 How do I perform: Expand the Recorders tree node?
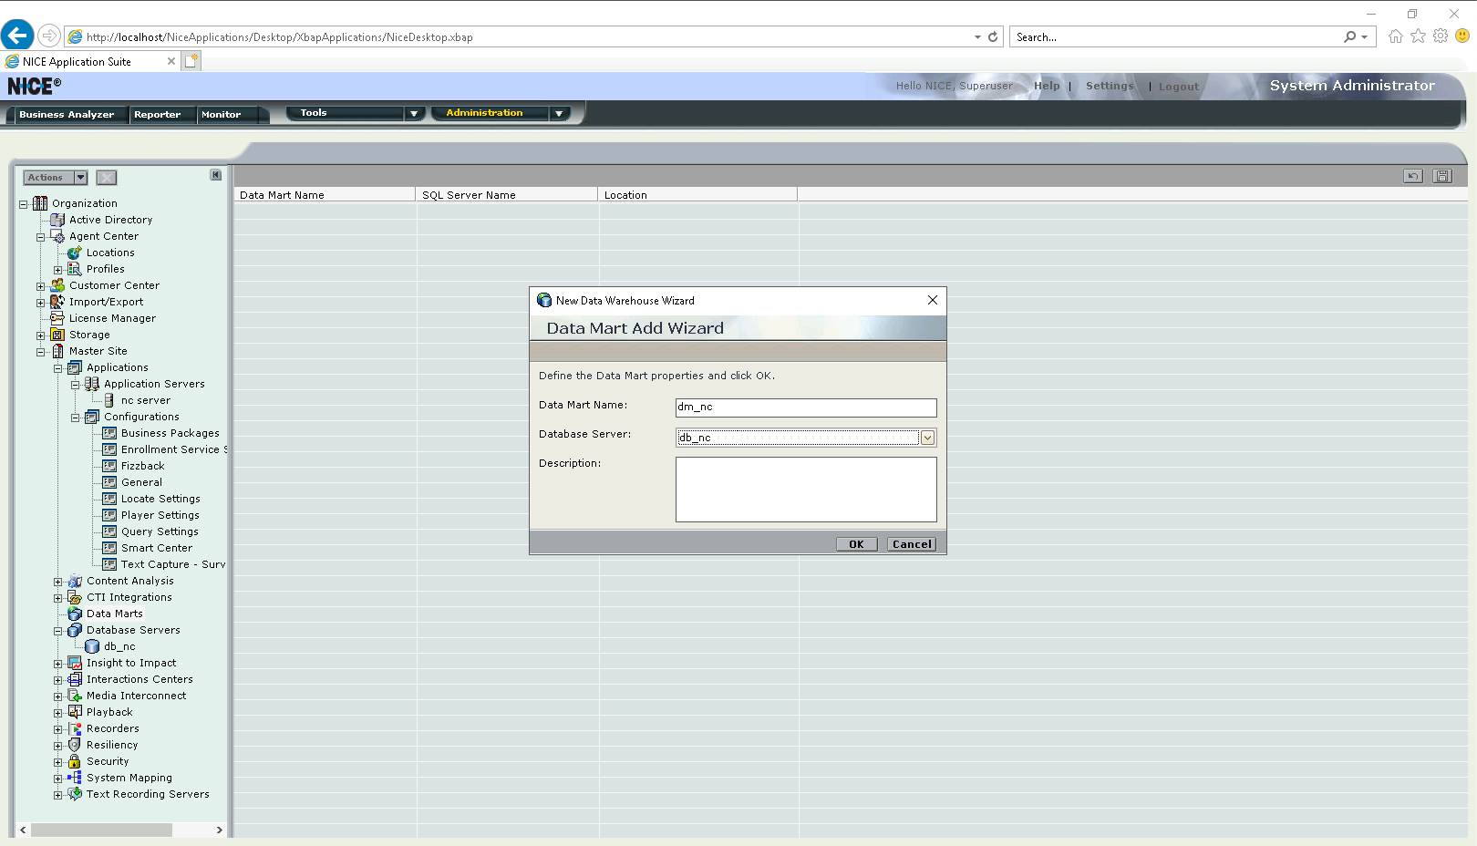[x=57, y=729]
